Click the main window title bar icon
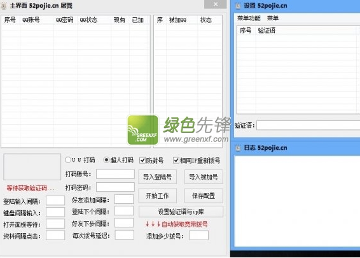This screenshot has height=258, width=360. coord(4,6)
